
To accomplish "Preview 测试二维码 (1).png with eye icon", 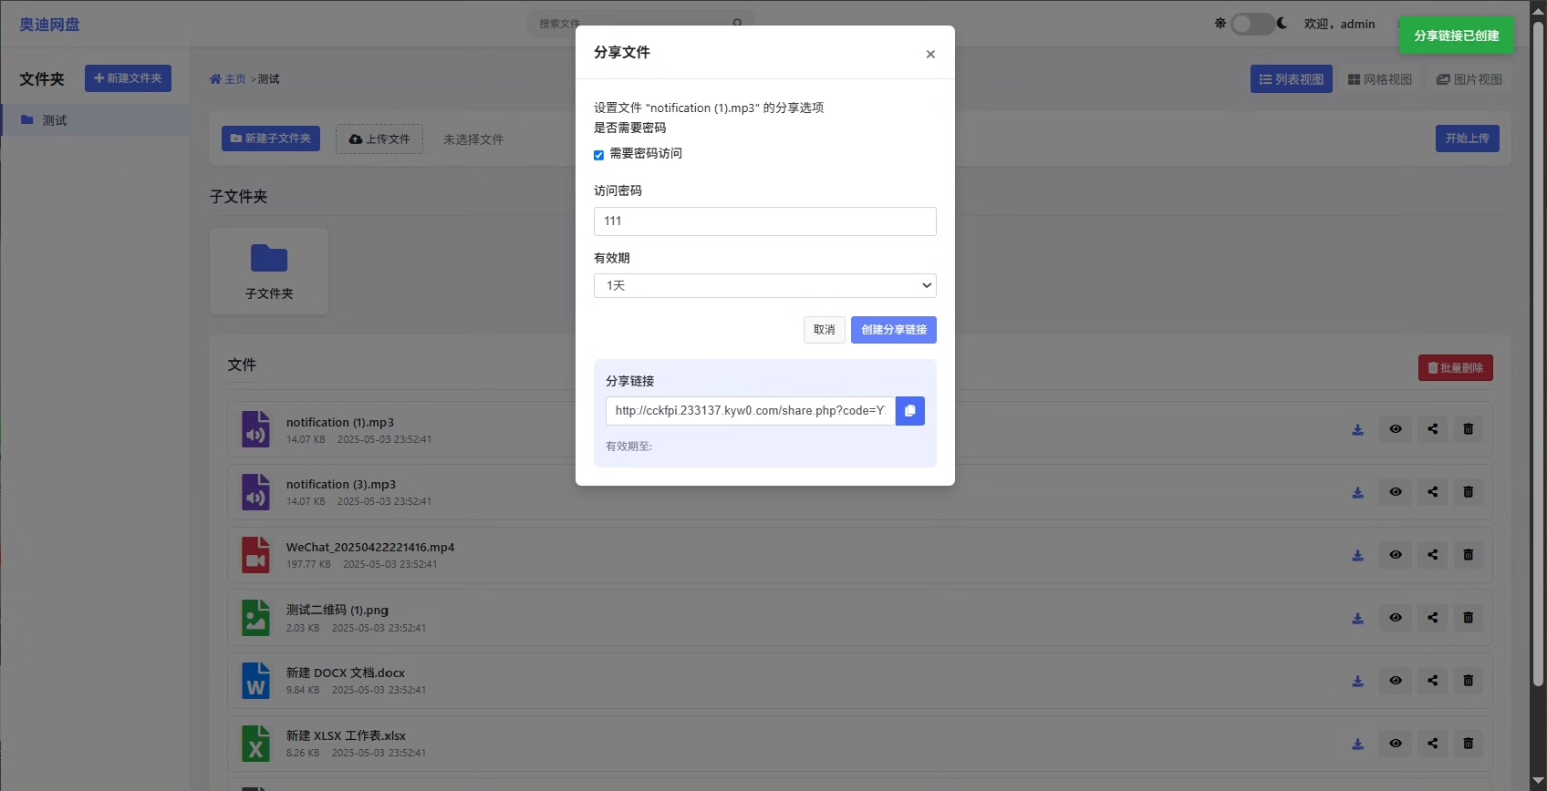I will coord(1396,618).
